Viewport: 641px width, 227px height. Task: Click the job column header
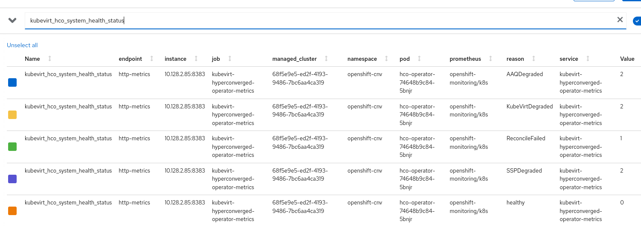(x=216, y=59)
